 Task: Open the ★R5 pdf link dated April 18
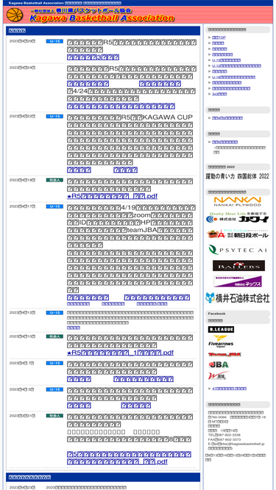[112, 196]
